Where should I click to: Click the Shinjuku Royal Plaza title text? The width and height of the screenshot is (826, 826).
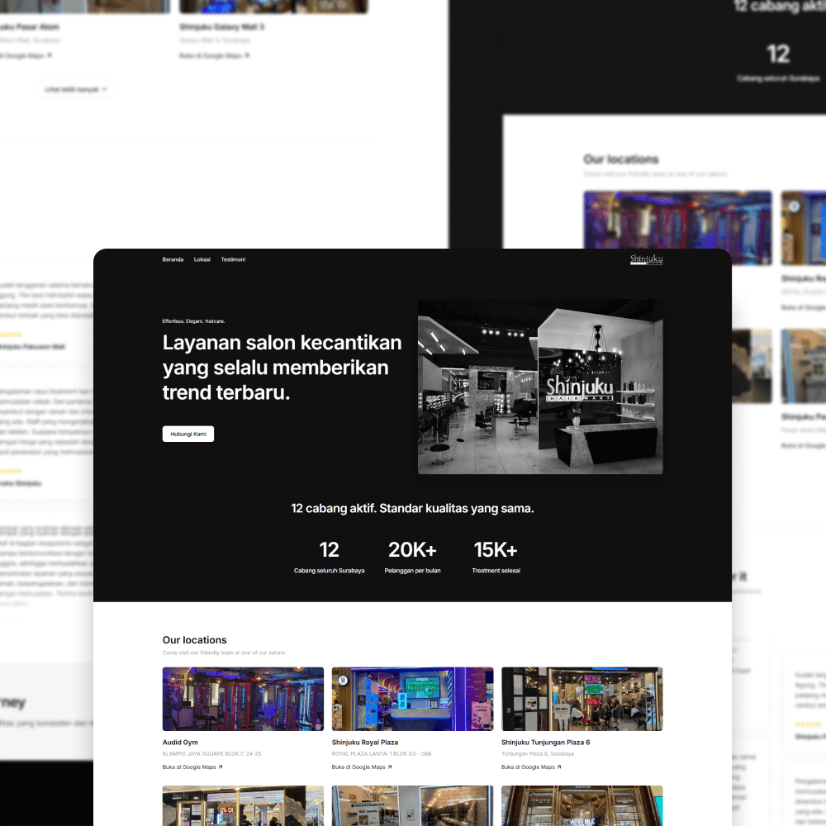pyautogui.click(x=364, y=743)
